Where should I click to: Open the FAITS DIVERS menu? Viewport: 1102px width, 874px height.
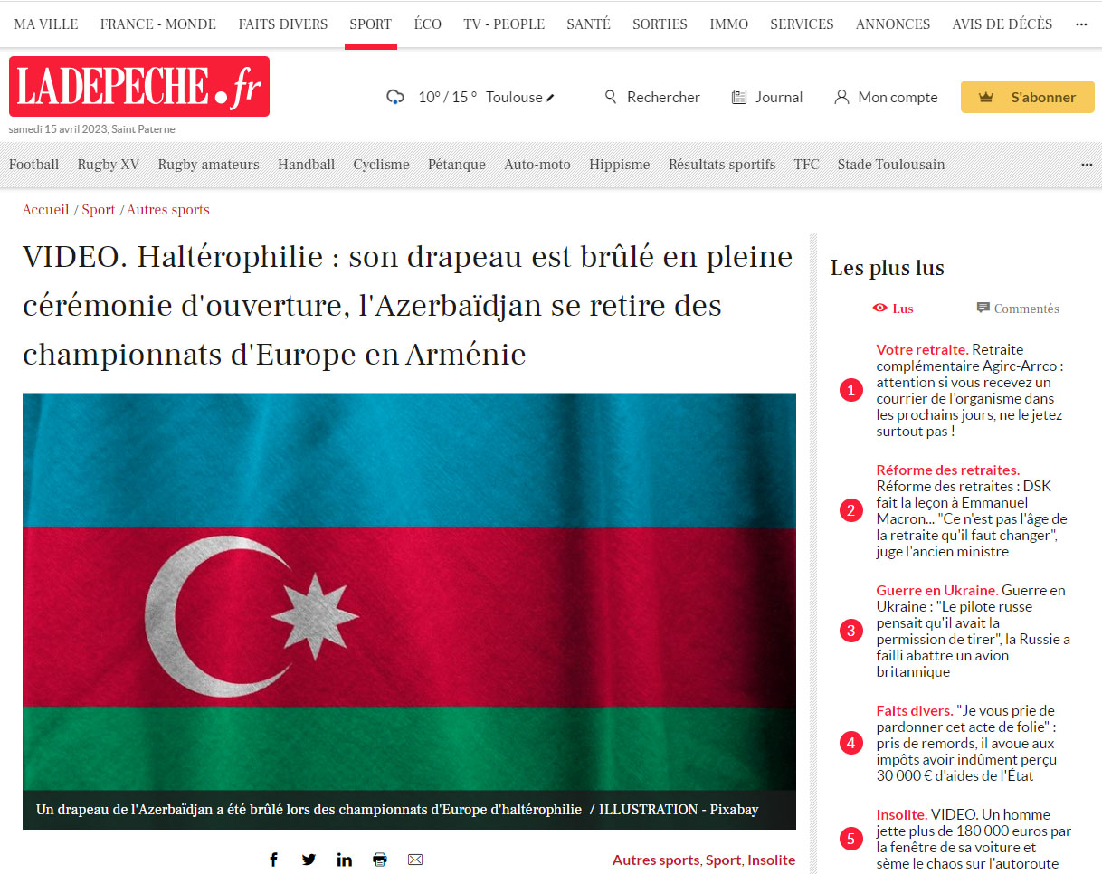[x=283, y=24]
